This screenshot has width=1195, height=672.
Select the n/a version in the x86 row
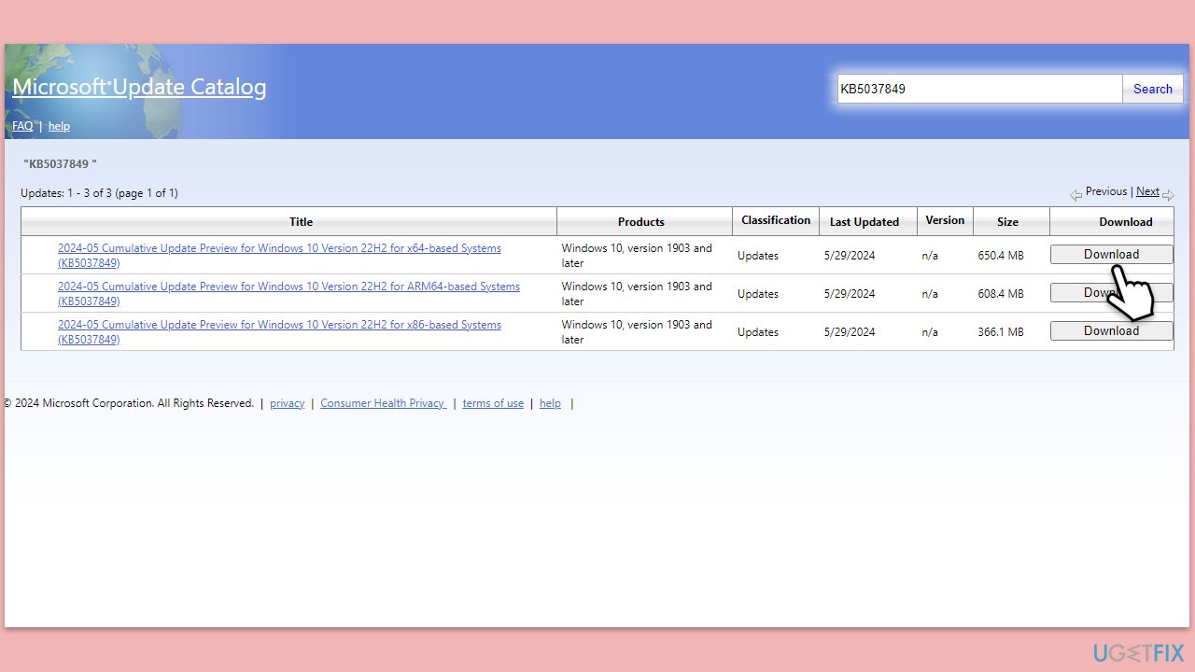point(930,332)
